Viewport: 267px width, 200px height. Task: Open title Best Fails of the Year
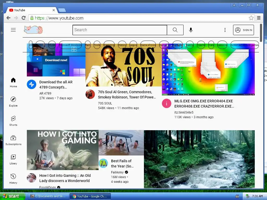[x=122, y=164]
